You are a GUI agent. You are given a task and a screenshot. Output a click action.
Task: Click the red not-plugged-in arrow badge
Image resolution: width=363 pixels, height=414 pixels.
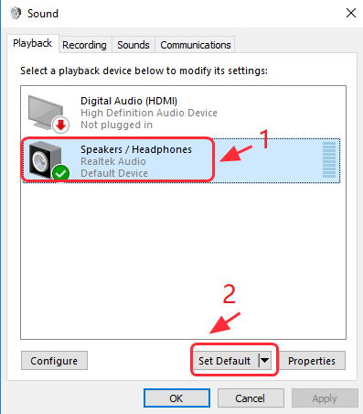(x=61, y=125)
